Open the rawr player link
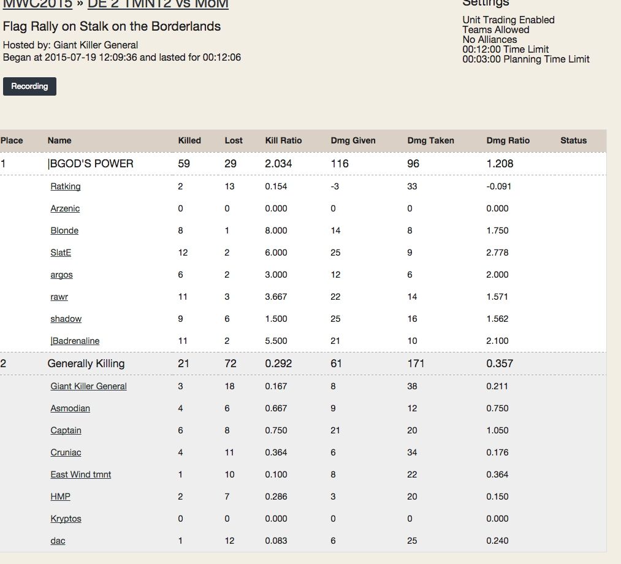The image size is (621, 564). (x=59, y=297)
